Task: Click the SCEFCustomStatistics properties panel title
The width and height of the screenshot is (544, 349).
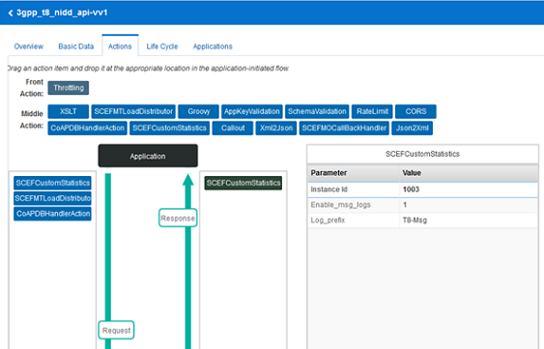Action: [x=422, y=154]
